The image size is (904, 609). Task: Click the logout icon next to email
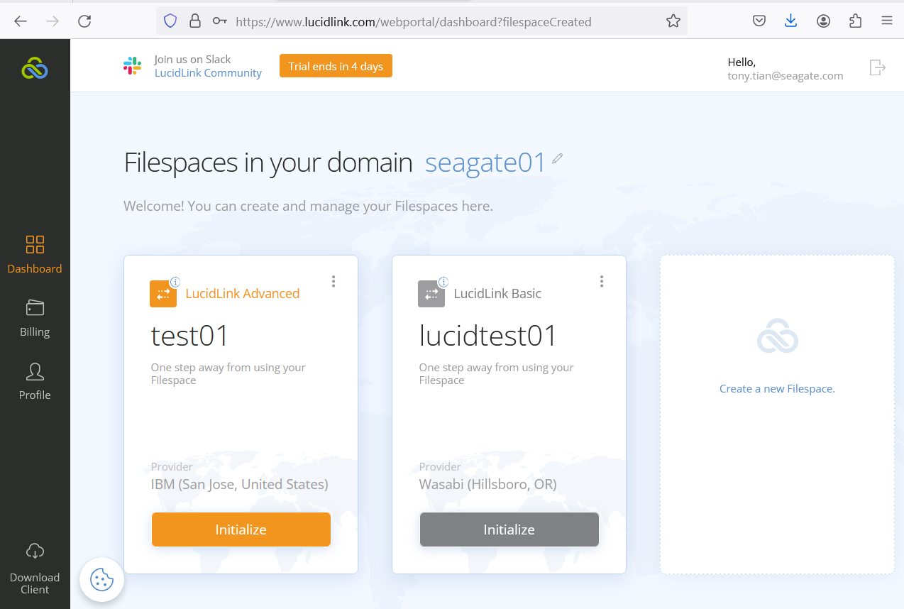878,67
